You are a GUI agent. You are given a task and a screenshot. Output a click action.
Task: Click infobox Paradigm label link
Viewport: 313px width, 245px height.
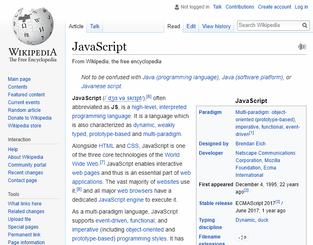[x=210, y=112]
